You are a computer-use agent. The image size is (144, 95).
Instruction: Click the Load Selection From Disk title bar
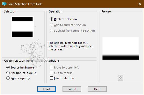coord(72,4)
